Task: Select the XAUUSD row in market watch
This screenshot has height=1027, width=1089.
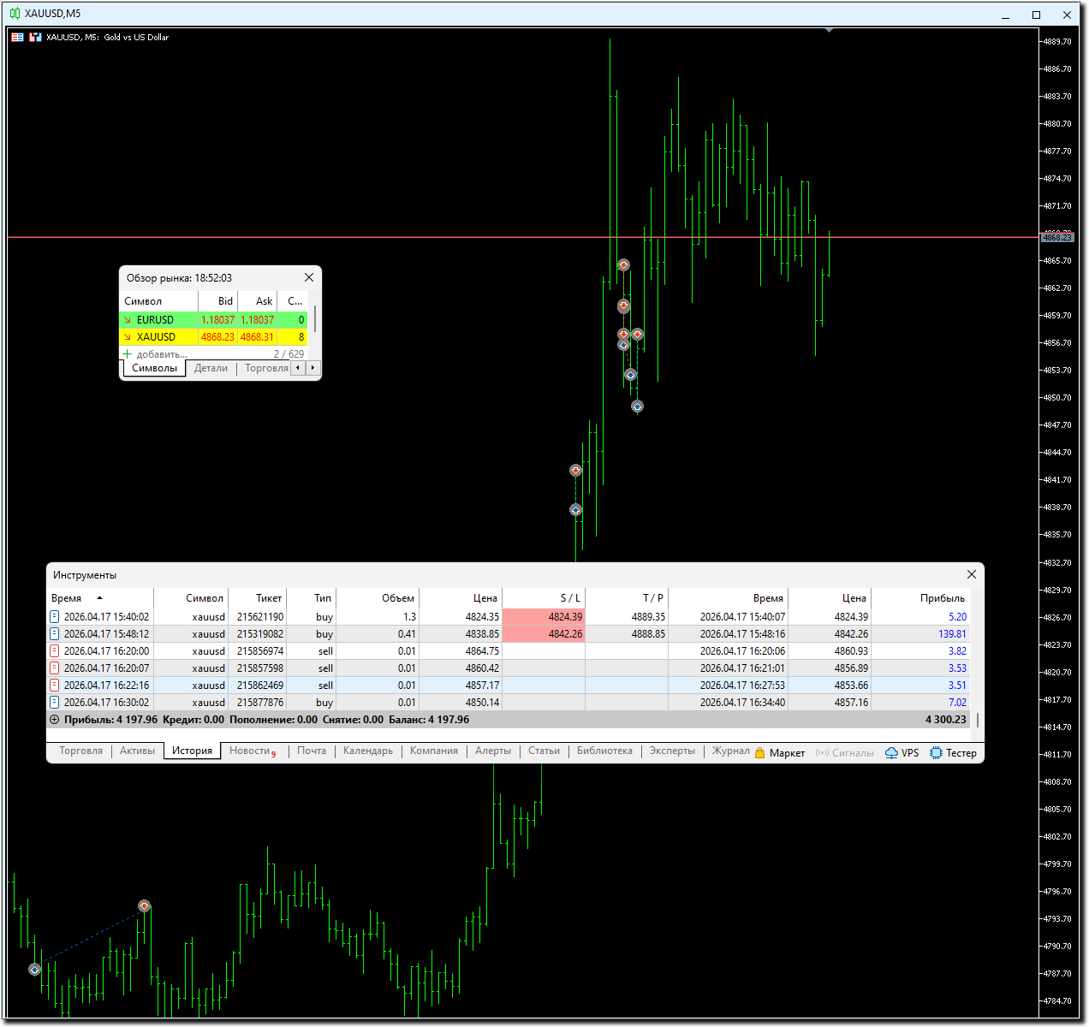Action: click(x=156, y=337)
